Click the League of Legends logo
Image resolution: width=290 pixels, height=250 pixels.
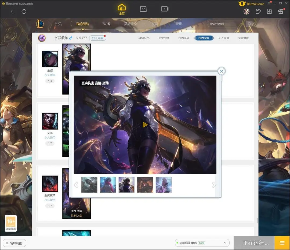[40, 24]
